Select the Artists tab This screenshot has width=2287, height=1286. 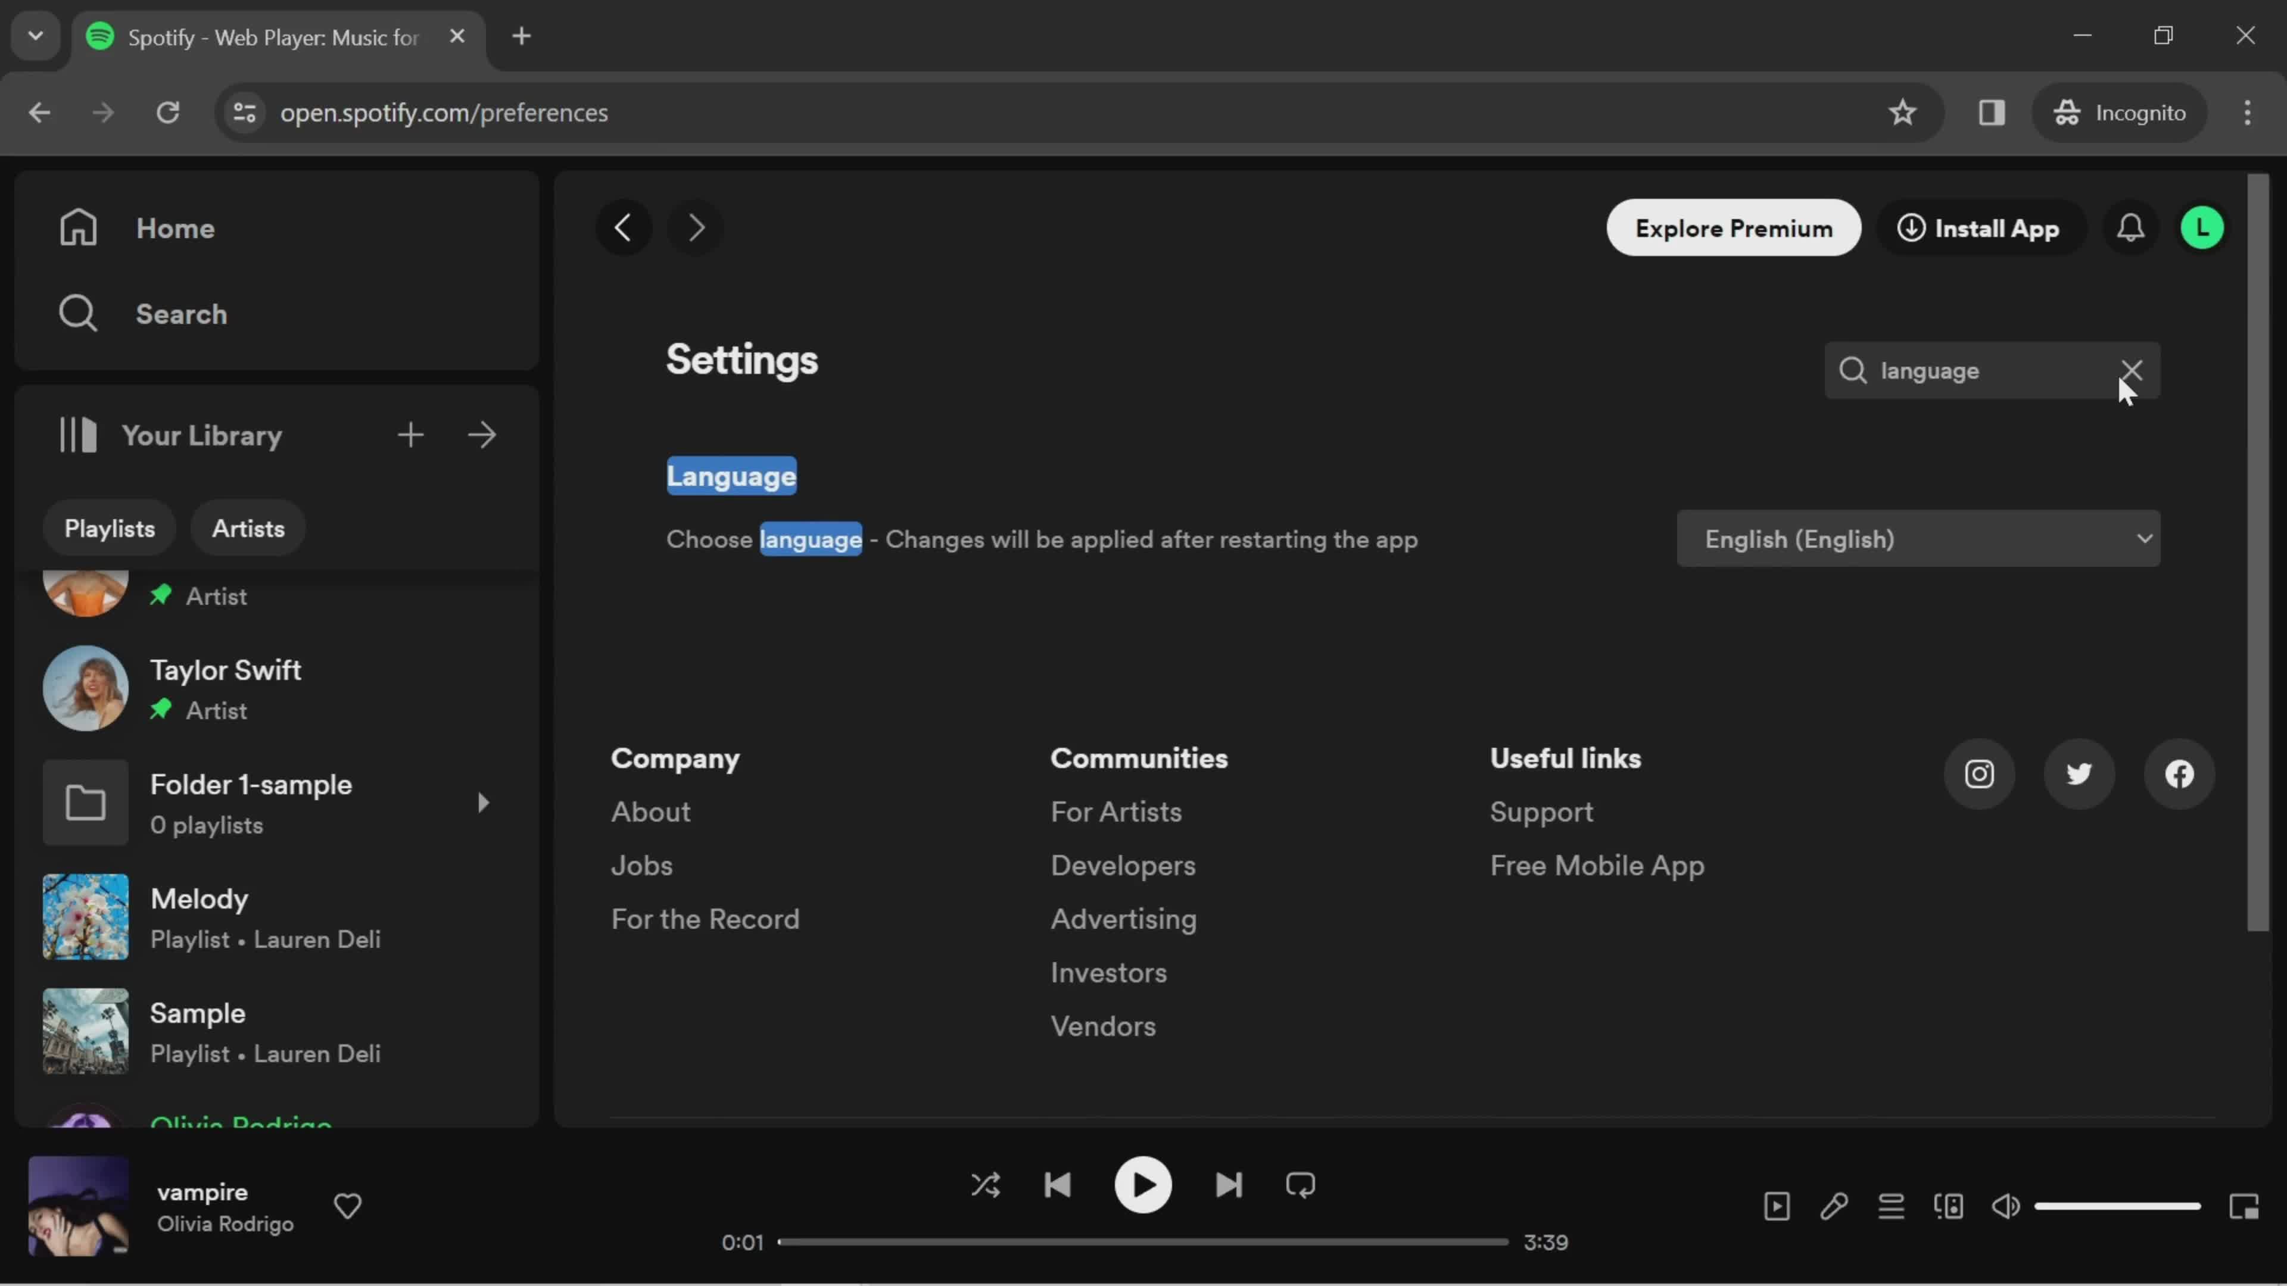(x=248, y=527)
